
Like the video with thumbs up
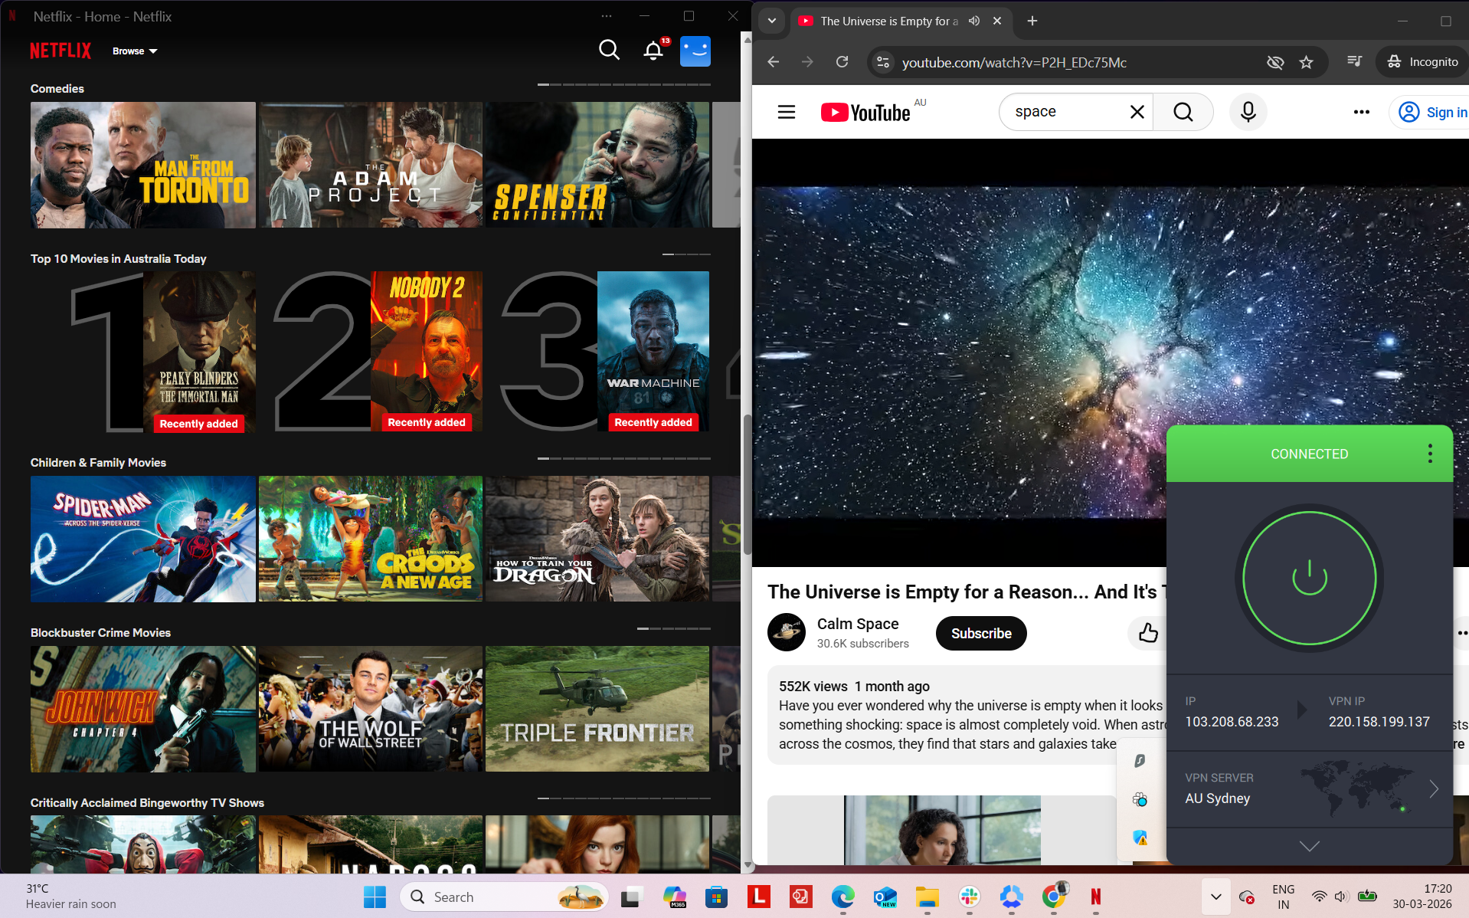pos(1147,633)
